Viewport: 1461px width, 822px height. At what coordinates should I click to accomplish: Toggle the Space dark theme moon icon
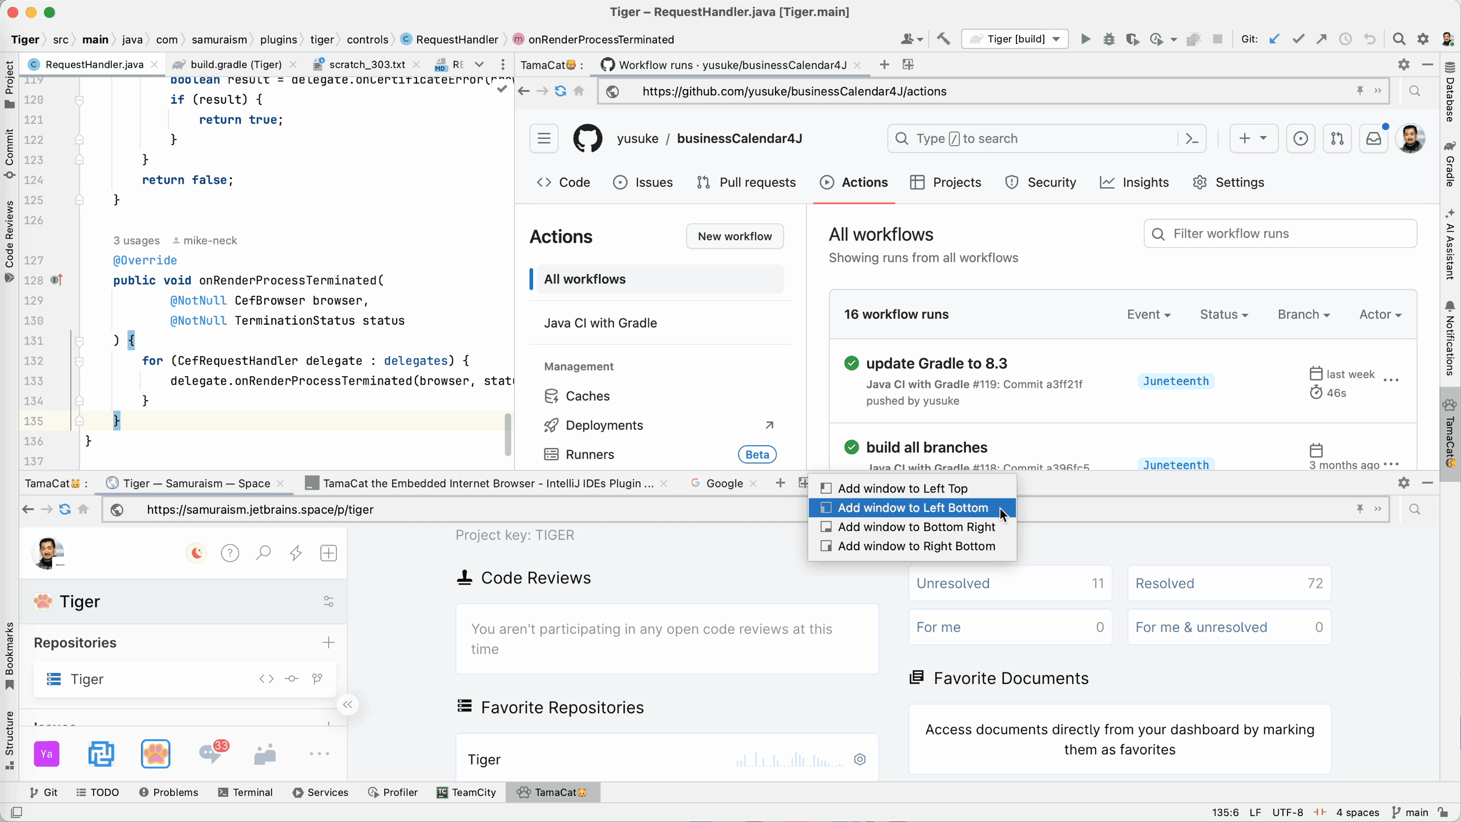[197, 553]
